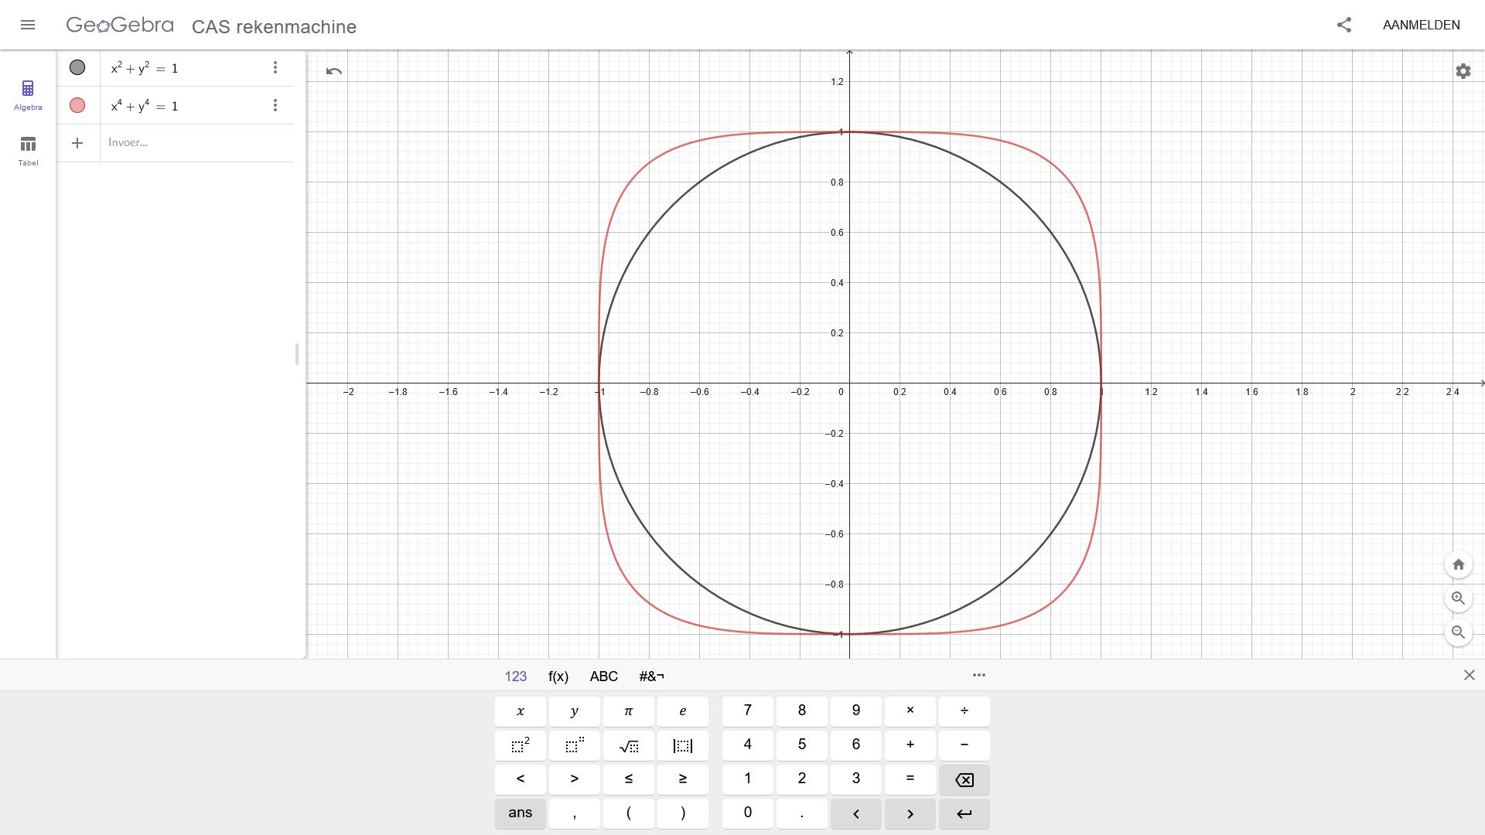The height and width of the screenshot is (835, 1485).
Task: Toggle visibility of x²+y²=1 circle
Action: tap(77, 68)
